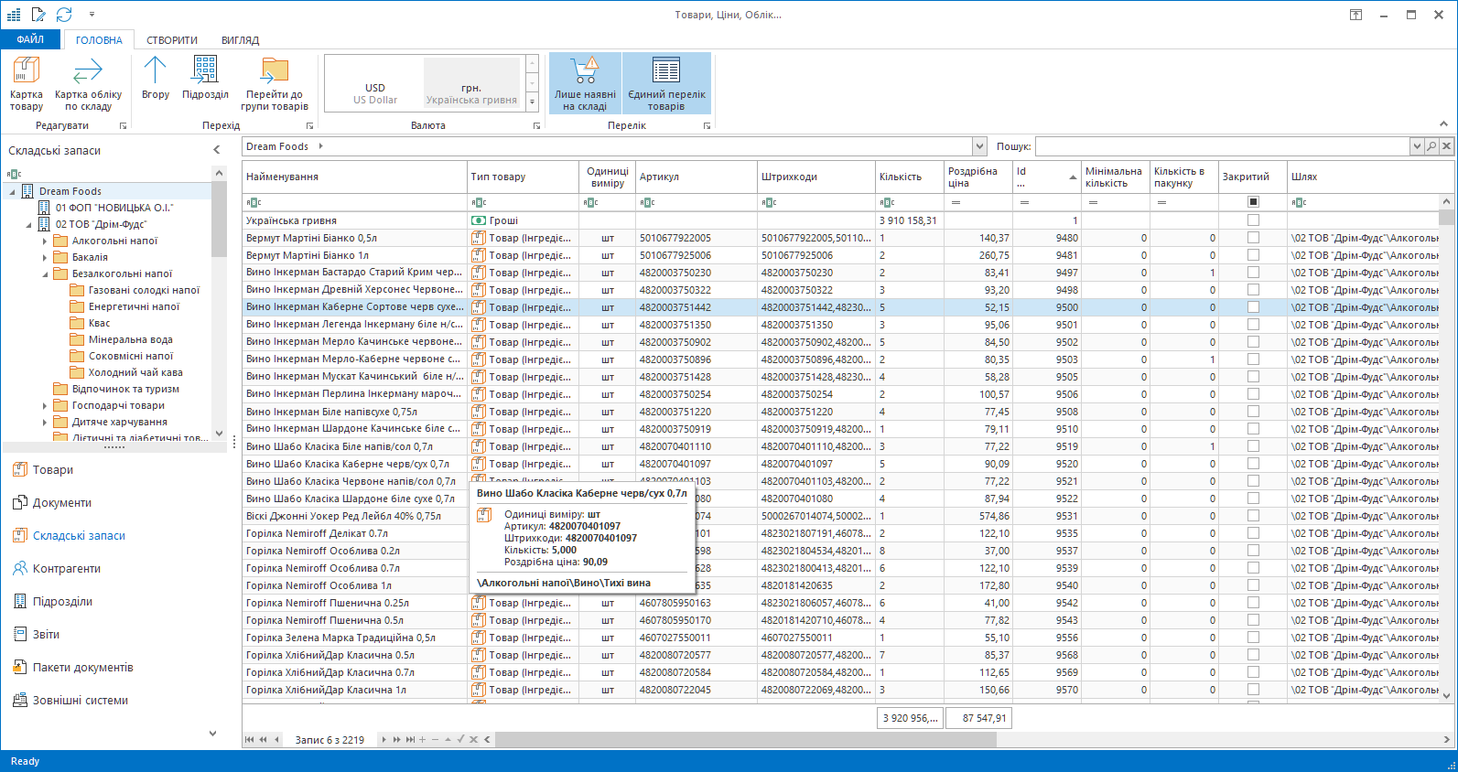Click Перейти до групи товарів
The height and width of the screenshot is (772, 1458).
(275, 84)
